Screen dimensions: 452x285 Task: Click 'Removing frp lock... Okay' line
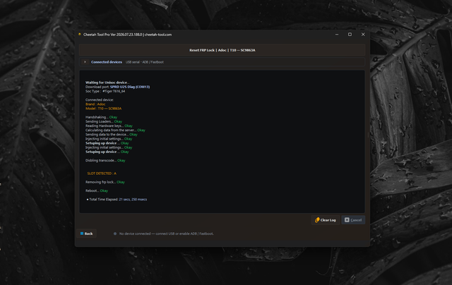click(x=105, y=182)
